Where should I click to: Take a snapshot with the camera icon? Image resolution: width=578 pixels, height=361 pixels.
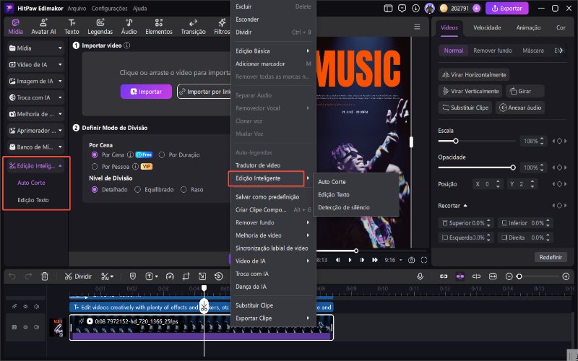[x=411, y=260]
